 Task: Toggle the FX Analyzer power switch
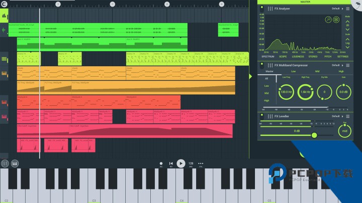(262, 9)
